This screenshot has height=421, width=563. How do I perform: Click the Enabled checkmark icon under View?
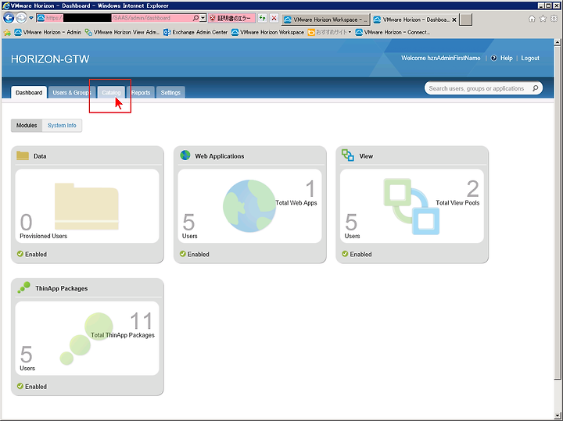point(345,254)
